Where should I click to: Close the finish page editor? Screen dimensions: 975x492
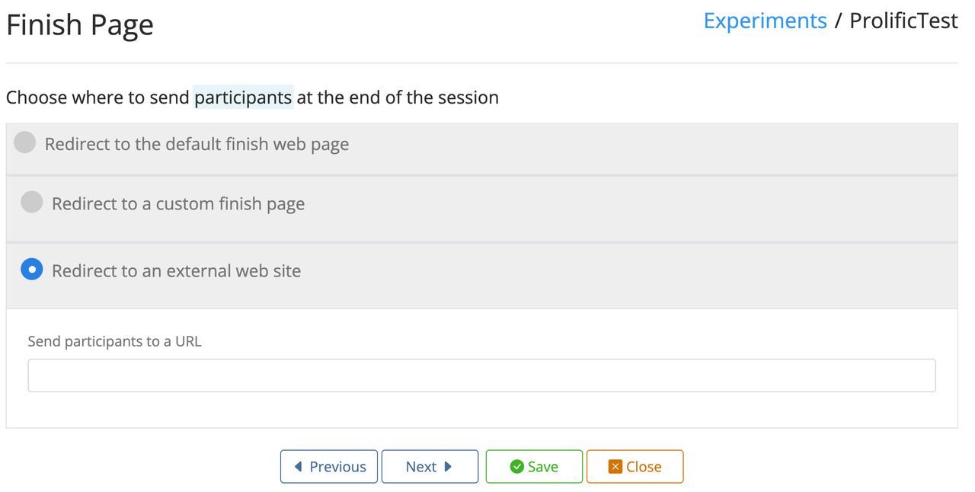coord(635,466)
